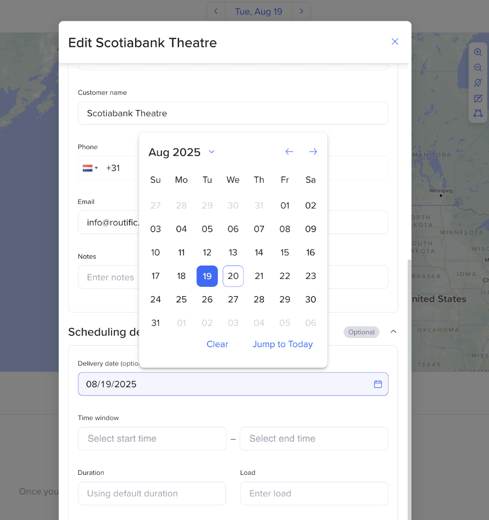Select August 19 in calendar
This screenshot has width=489, height=520.
click(207, 276)
